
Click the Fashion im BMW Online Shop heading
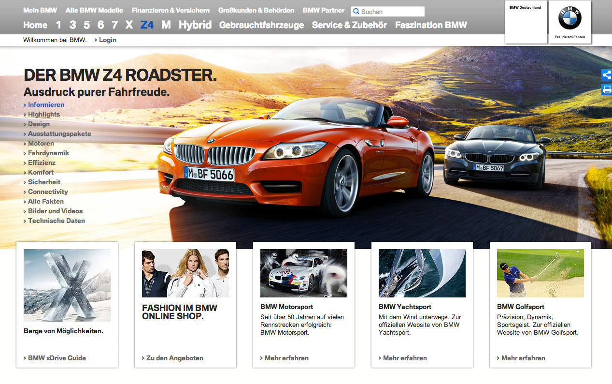tap(180, 312)
